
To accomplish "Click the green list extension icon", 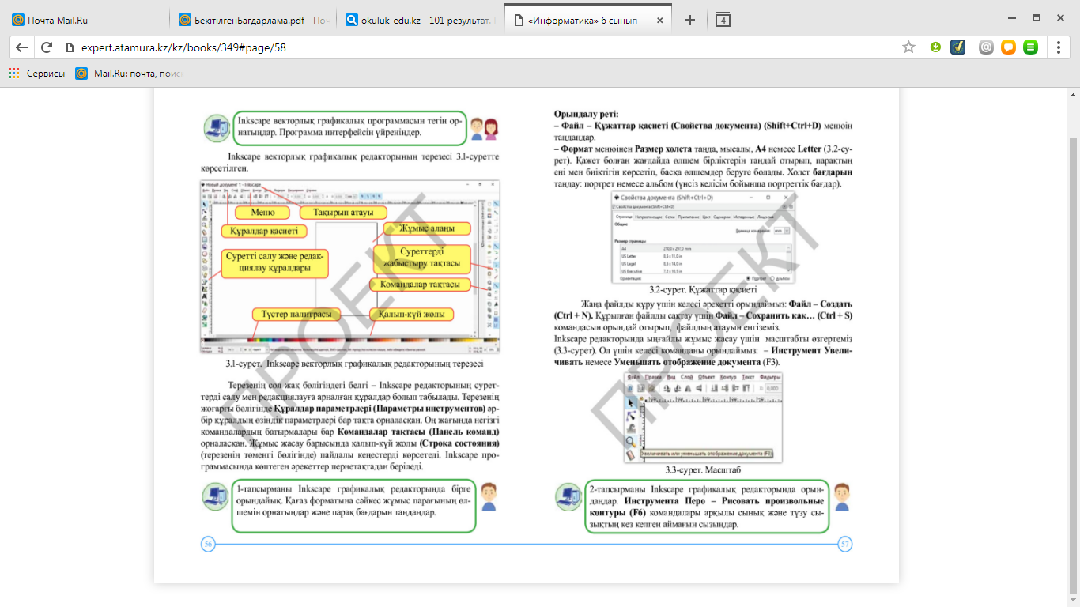I will [1030, 47].
